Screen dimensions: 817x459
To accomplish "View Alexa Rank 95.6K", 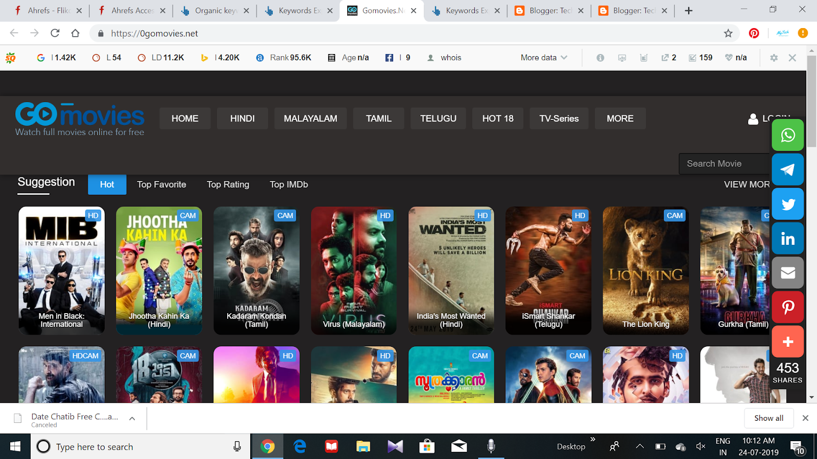I will [284, 58].
